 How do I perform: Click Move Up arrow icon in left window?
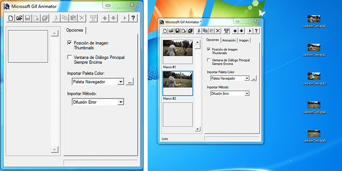pos(105,18)
